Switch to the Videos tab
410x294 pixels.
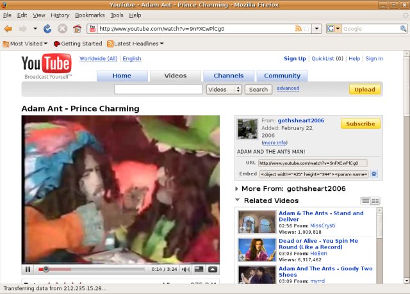(176, 76)
